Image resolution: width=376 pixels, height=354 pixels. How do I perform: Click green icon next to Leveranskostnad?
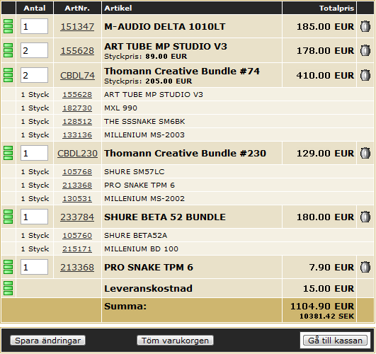pos(8,288)
